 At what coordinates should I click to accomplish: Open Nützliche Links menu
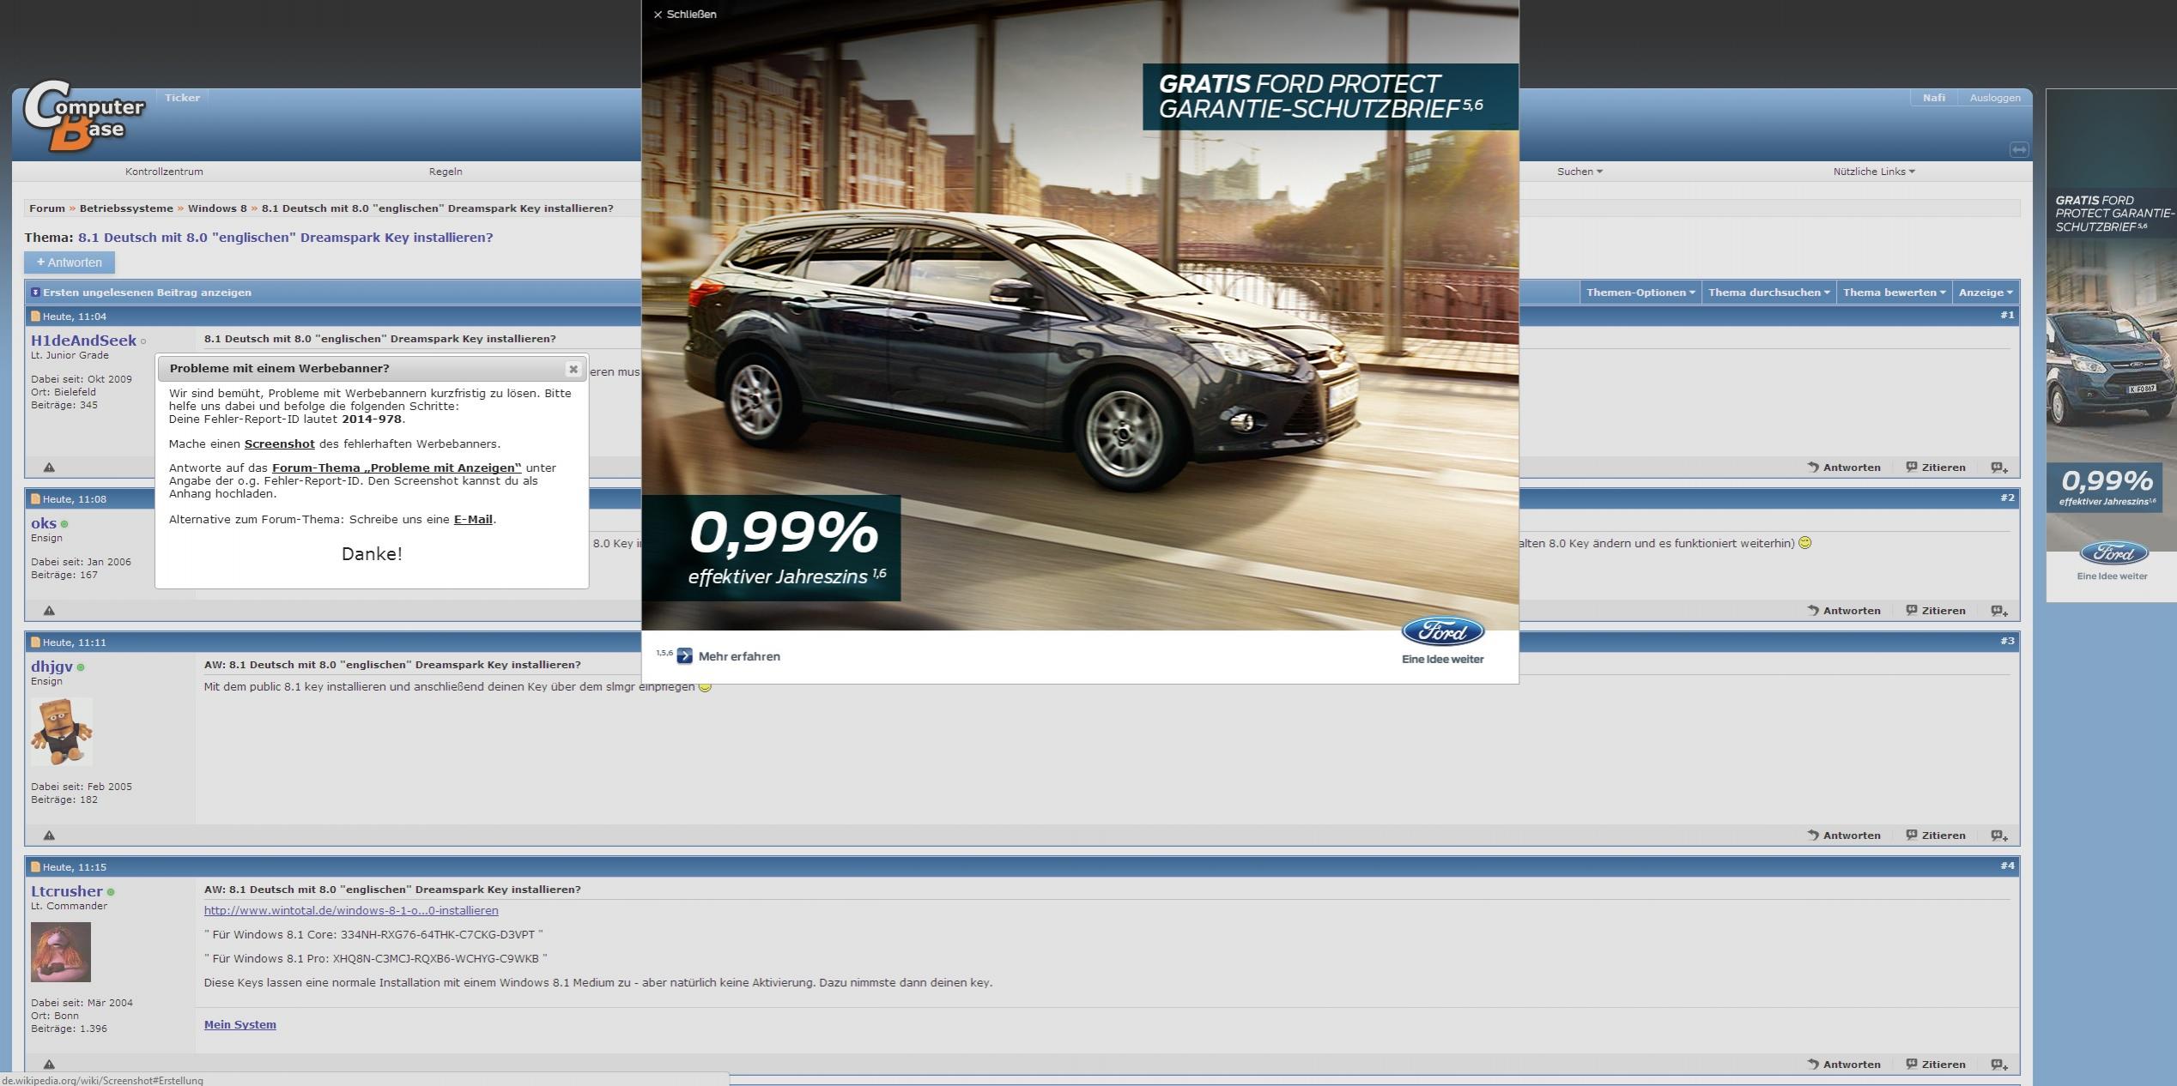[x=1873, y=172]
